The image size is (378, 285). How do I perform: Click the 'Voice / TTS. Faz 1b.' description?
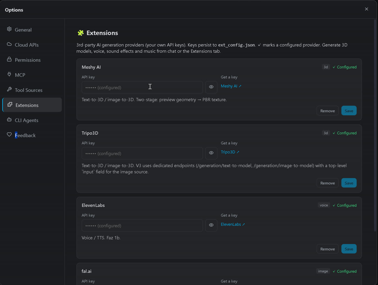(101, 238)
